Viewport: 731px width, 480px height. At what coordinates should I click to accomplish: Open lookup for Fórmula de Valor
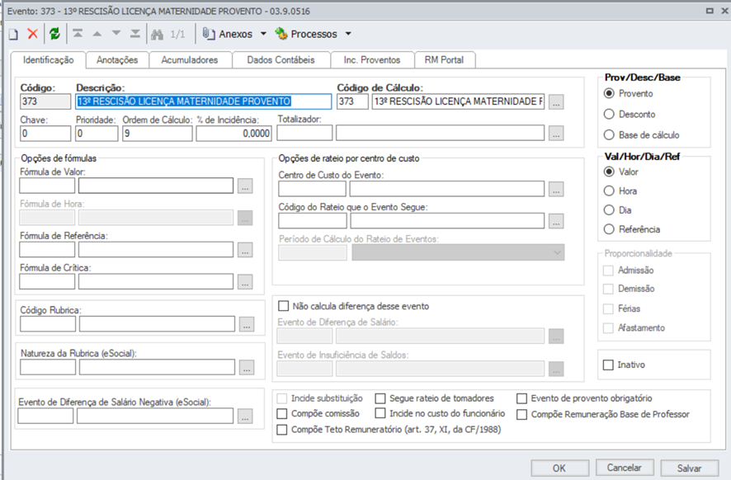point(245,186)
